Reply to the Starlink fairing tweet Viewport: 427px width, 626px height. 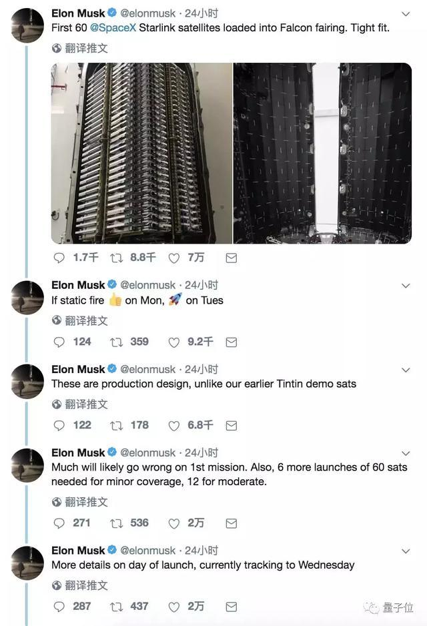pyautogui.click(x=59, y=258)
